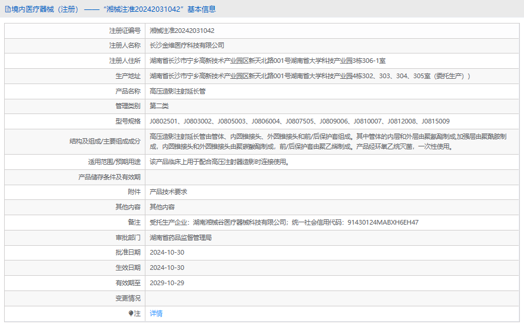Click the 管理类别 label
The image size is (524, 324).
[x=128, y=106]
